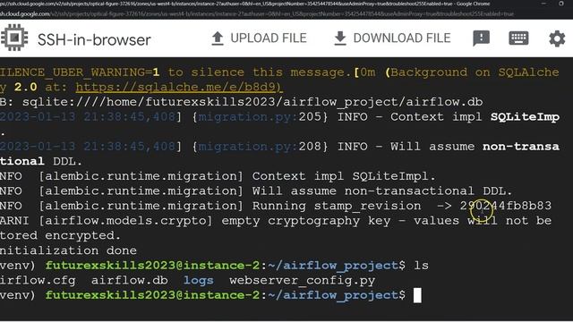
Task: Click the 'SSH-in-browser' title text
Action: click(94, 39)
